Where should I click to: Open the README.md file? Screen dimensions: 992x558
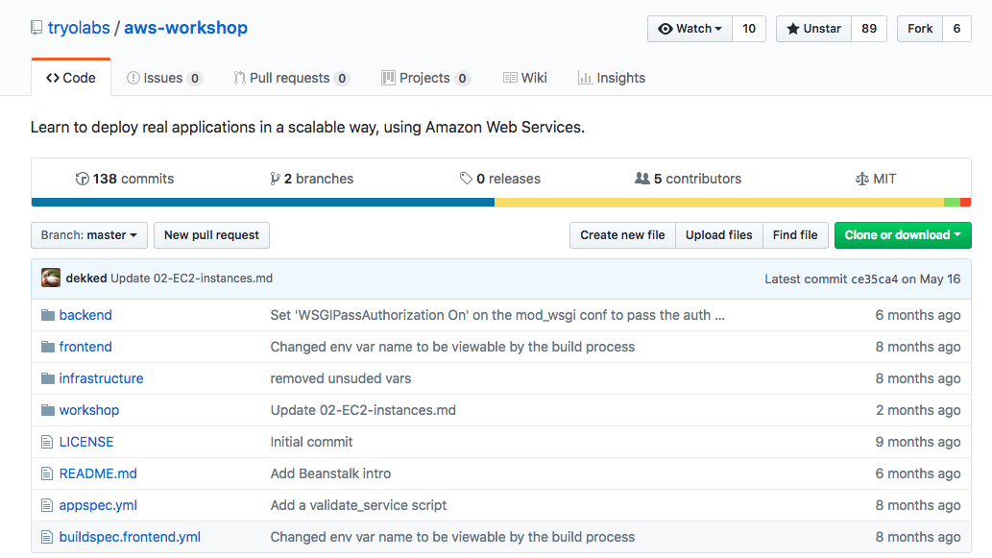pos(98,473)
